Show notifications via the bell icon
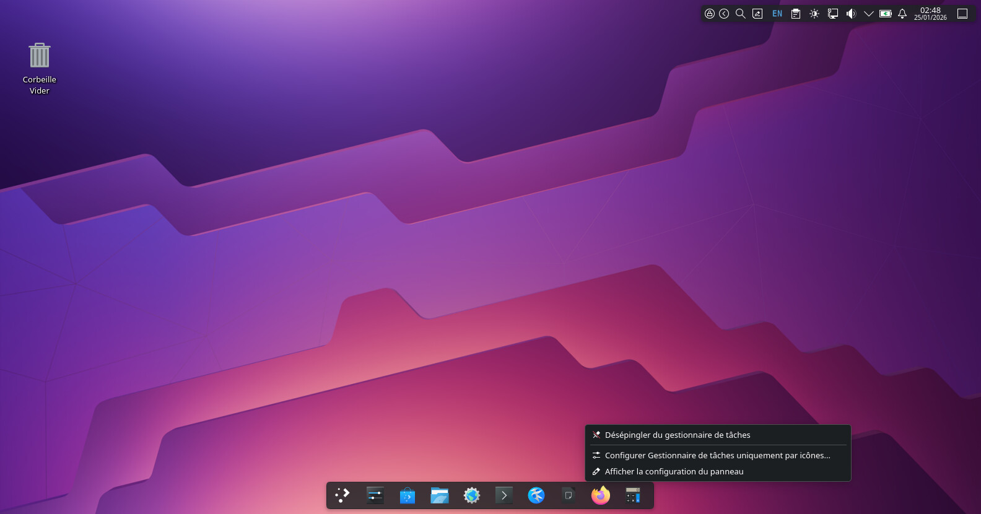Viewport: 981px width, 514px height. pos(902,14)
